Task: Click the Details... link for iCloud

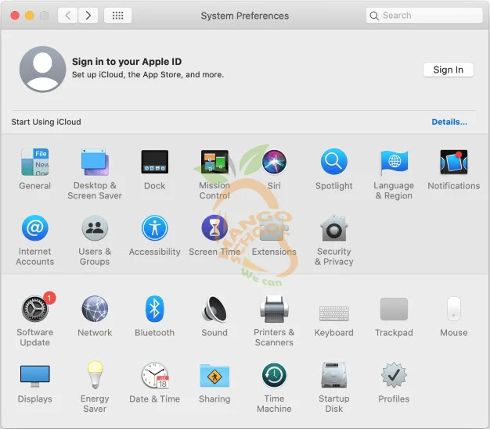Action: tap(449, 122)
